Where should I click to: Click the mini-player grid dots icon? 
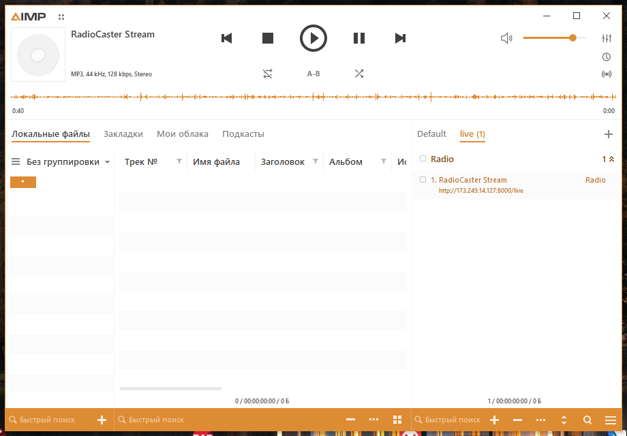[x=61, y=17]
